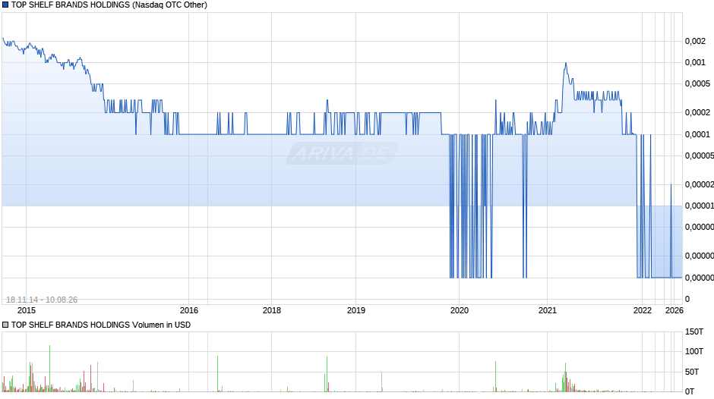Click the 2021 x-axis label
Image resolution: width=714 pixels, height=399 pixels.
click(548, 310)
